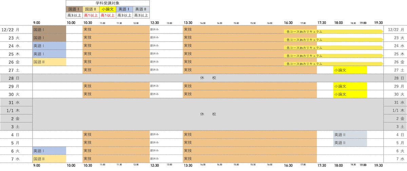
Task: Click the 国語 II block on 26 金
Action: [x=49, y=62]
